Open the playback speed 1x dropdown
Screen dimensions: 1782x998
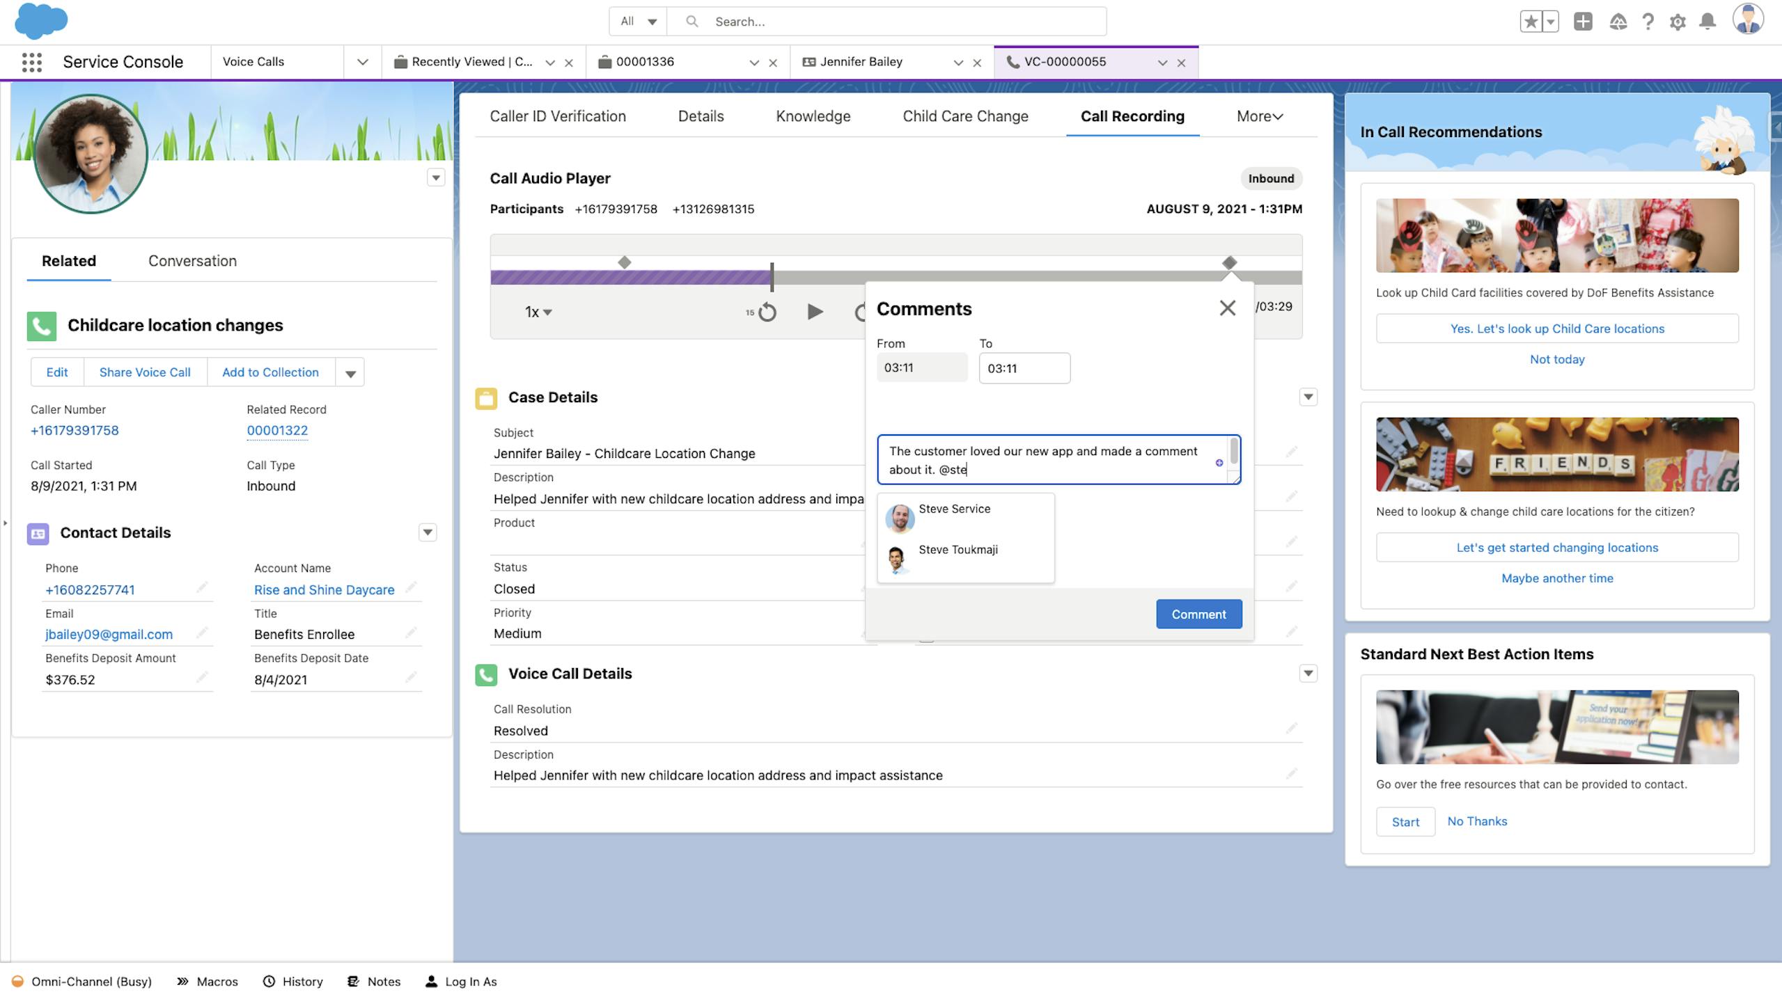click(538, 312)
